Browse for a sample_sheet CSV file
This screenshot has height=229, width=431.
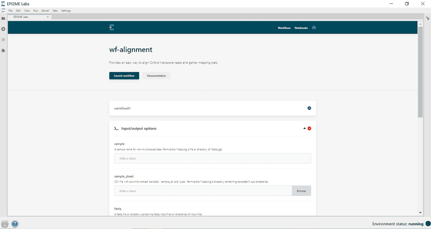[x=301, y=190]
